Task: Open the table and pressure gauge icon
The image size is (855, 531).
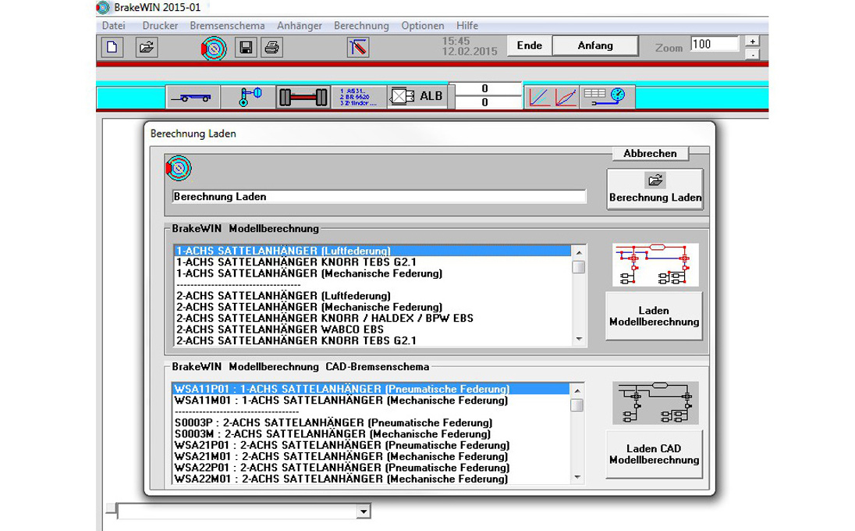Action: point(607,97)
